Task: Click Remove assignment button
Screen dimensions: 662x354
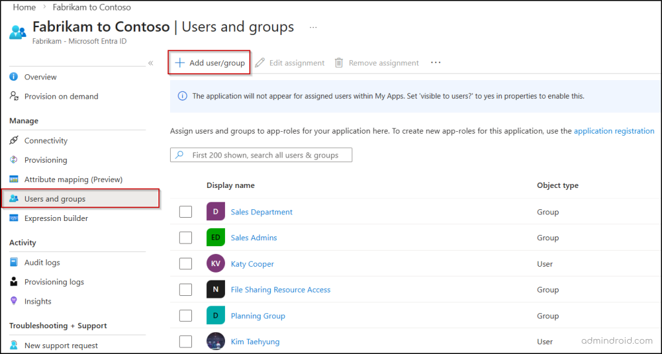Action: point(377,63)
